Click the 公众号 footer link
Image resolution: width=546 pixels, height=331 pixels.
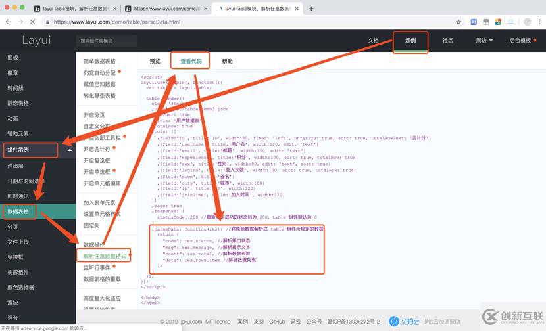[314, 322]
